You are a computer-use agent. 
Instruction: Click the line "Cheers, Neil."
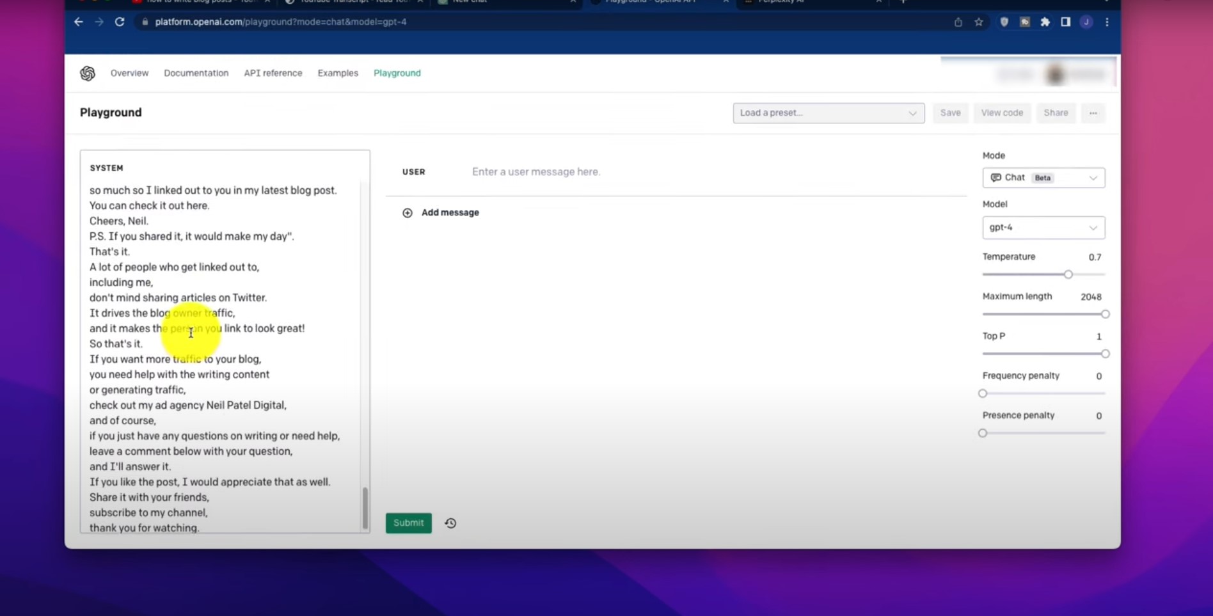pyautogui.click(x=119, y=221)
